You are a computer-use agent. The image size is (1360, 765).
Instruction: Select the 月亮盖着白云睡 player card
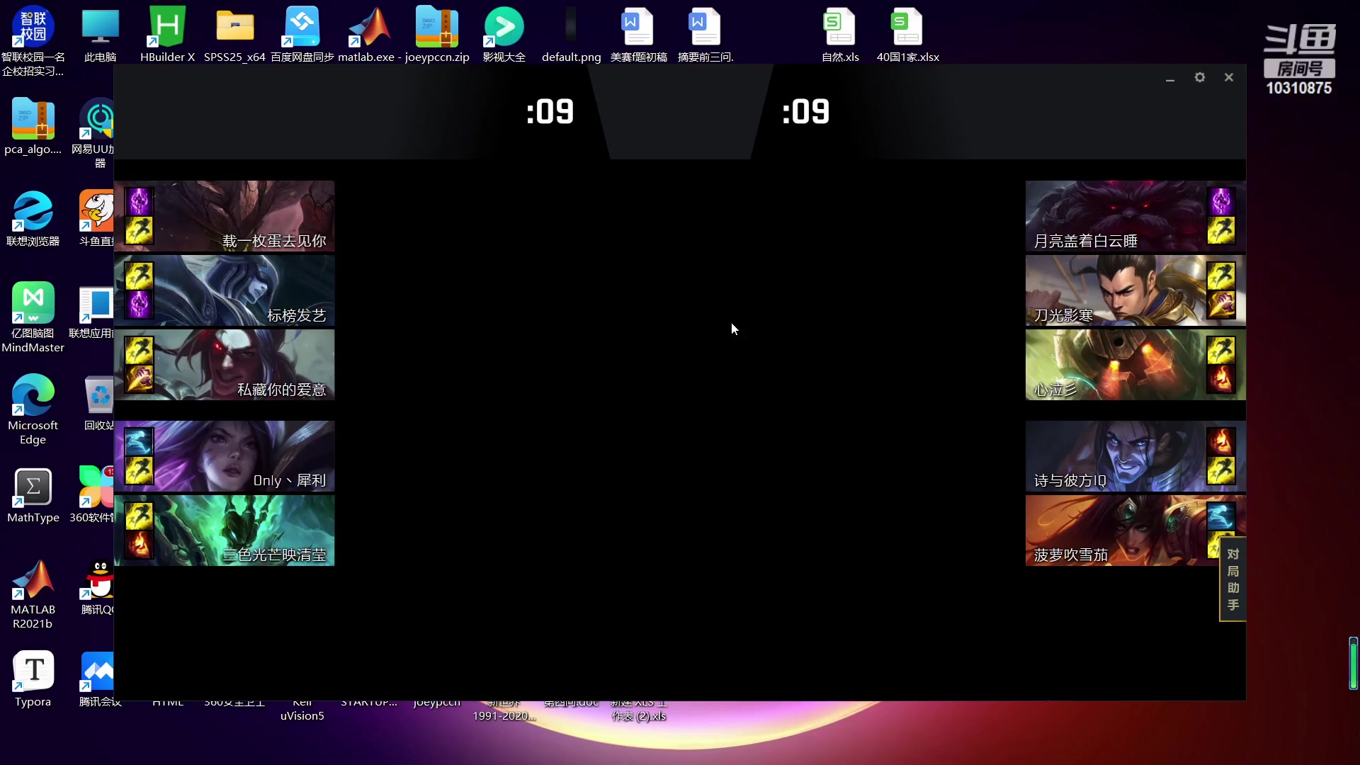click(x=1135, y=216)
